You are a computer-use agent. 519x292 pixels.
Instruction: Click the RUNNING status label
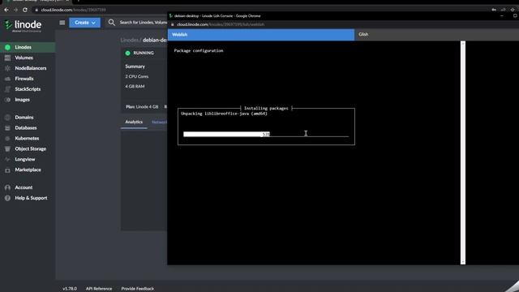[x=144, y=53]
